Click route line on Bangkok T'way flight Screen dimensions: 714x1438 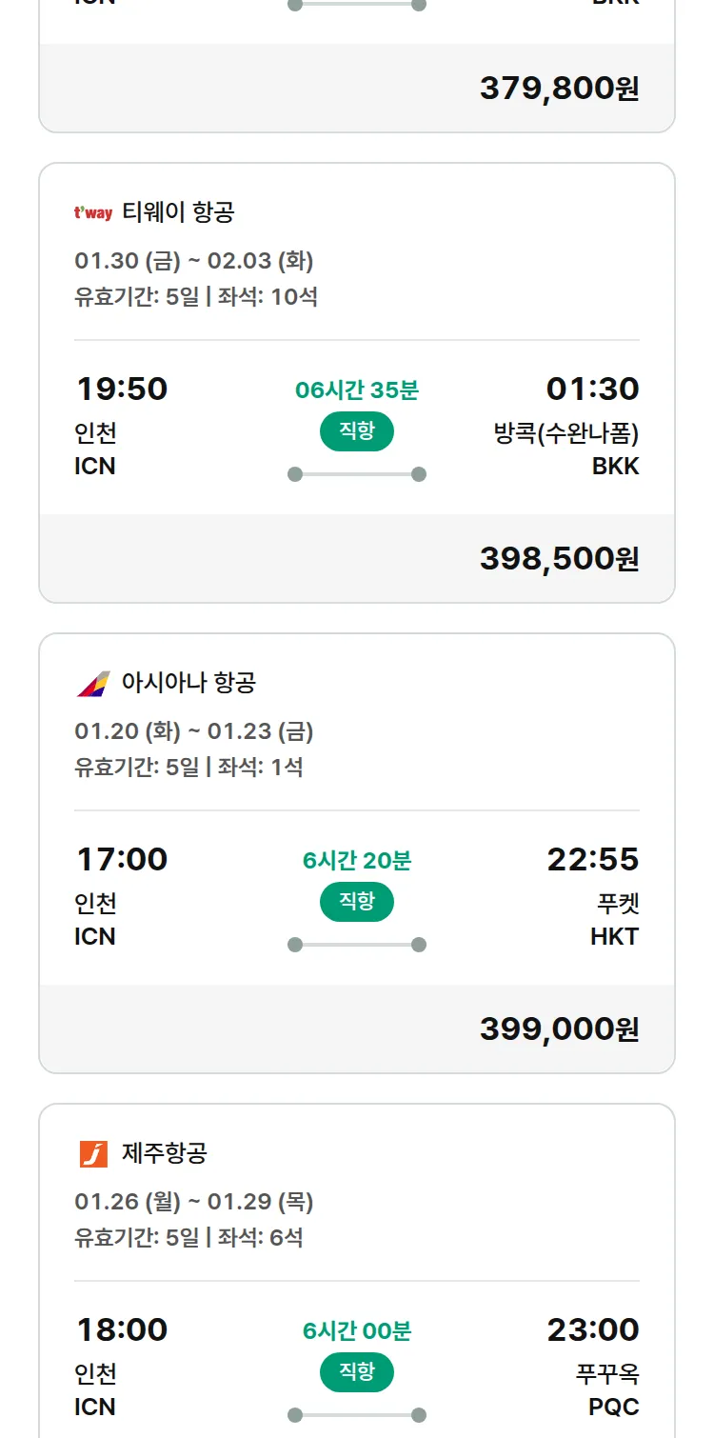click(357, 474)
